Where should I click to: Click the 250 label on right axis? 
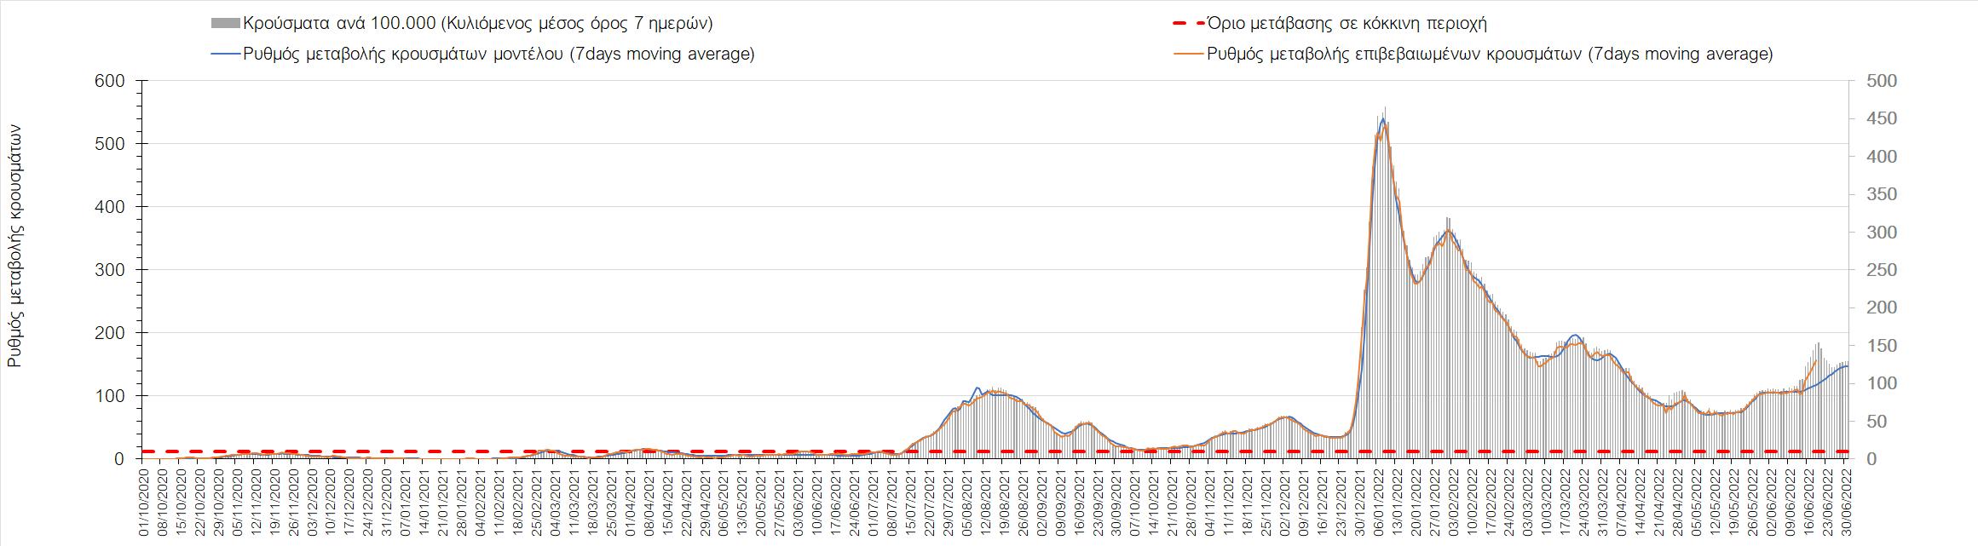pos(1874,270)
